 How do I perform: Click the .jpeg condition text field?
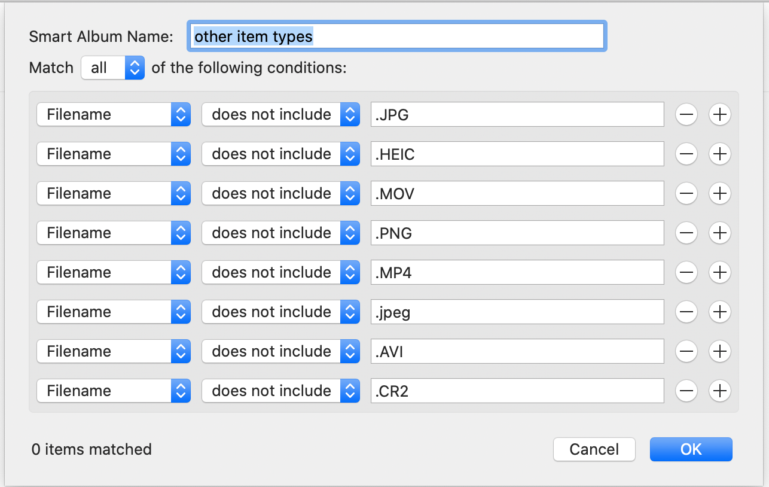click(517, 312)
